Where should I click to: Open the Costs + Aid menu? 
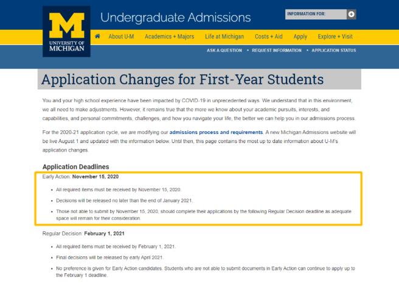click(x=269, y=37)
